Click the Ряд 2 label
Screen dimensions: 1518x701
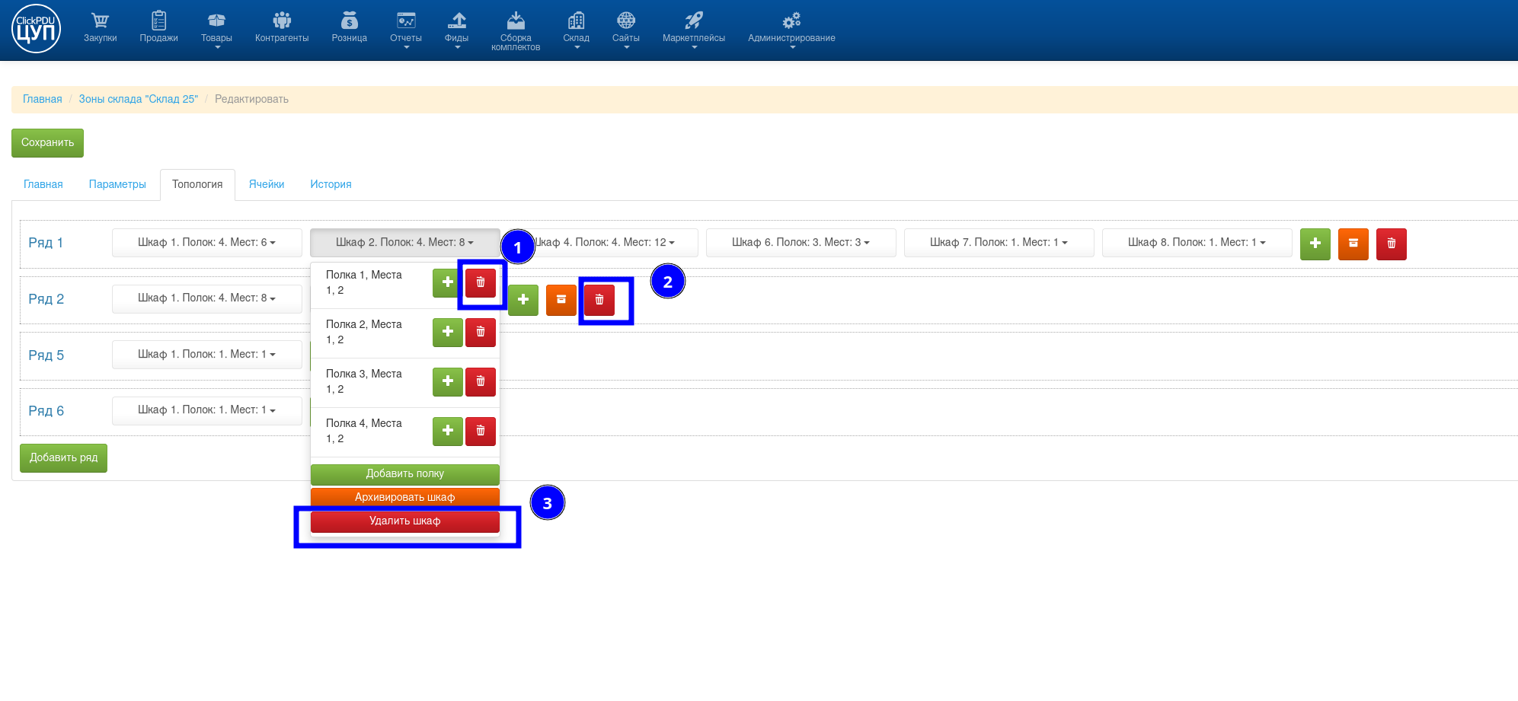pos(46,299)
